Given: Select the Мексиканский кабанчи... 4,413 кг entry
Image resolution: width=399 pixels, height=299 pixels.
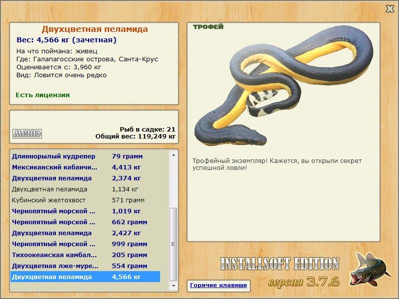Looking at the screenshot, I should 85,167.
